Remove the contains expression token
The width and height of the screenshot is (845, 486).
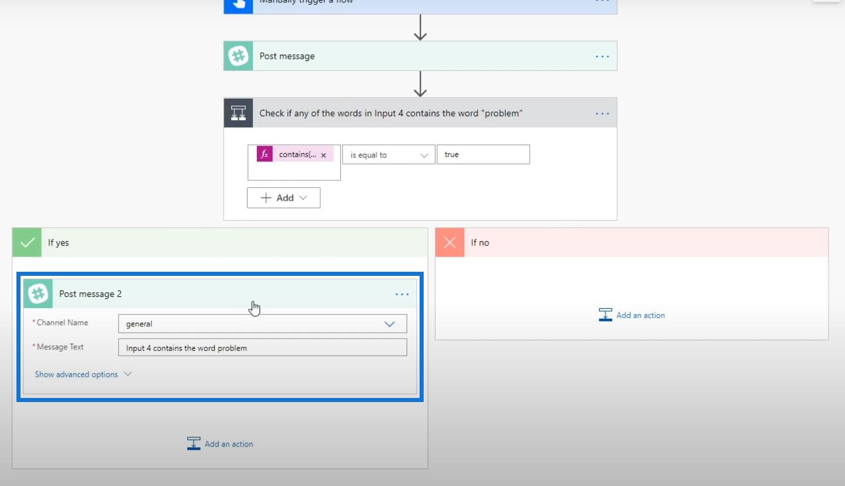tap(323, 156)
